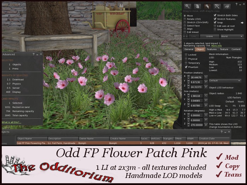Select the Odd FP Pink Flowering row
This screenshot has height=185, width=247.
click(123, 143)
